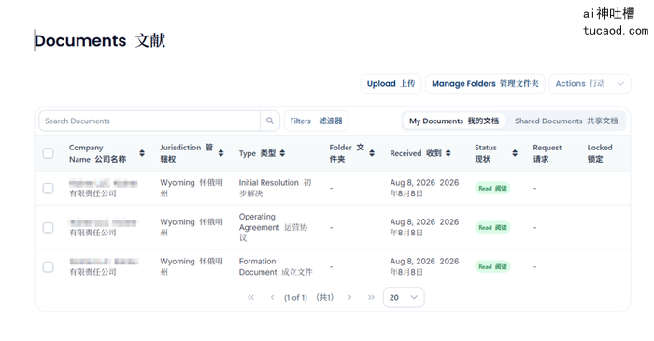
Task: Click Initial Resolution type cell
Action: tap(275, 188)
